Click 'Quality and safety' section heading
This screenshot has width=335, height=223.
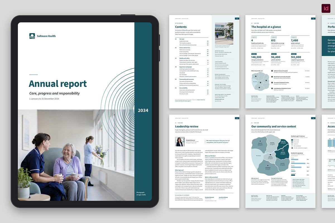185,58
